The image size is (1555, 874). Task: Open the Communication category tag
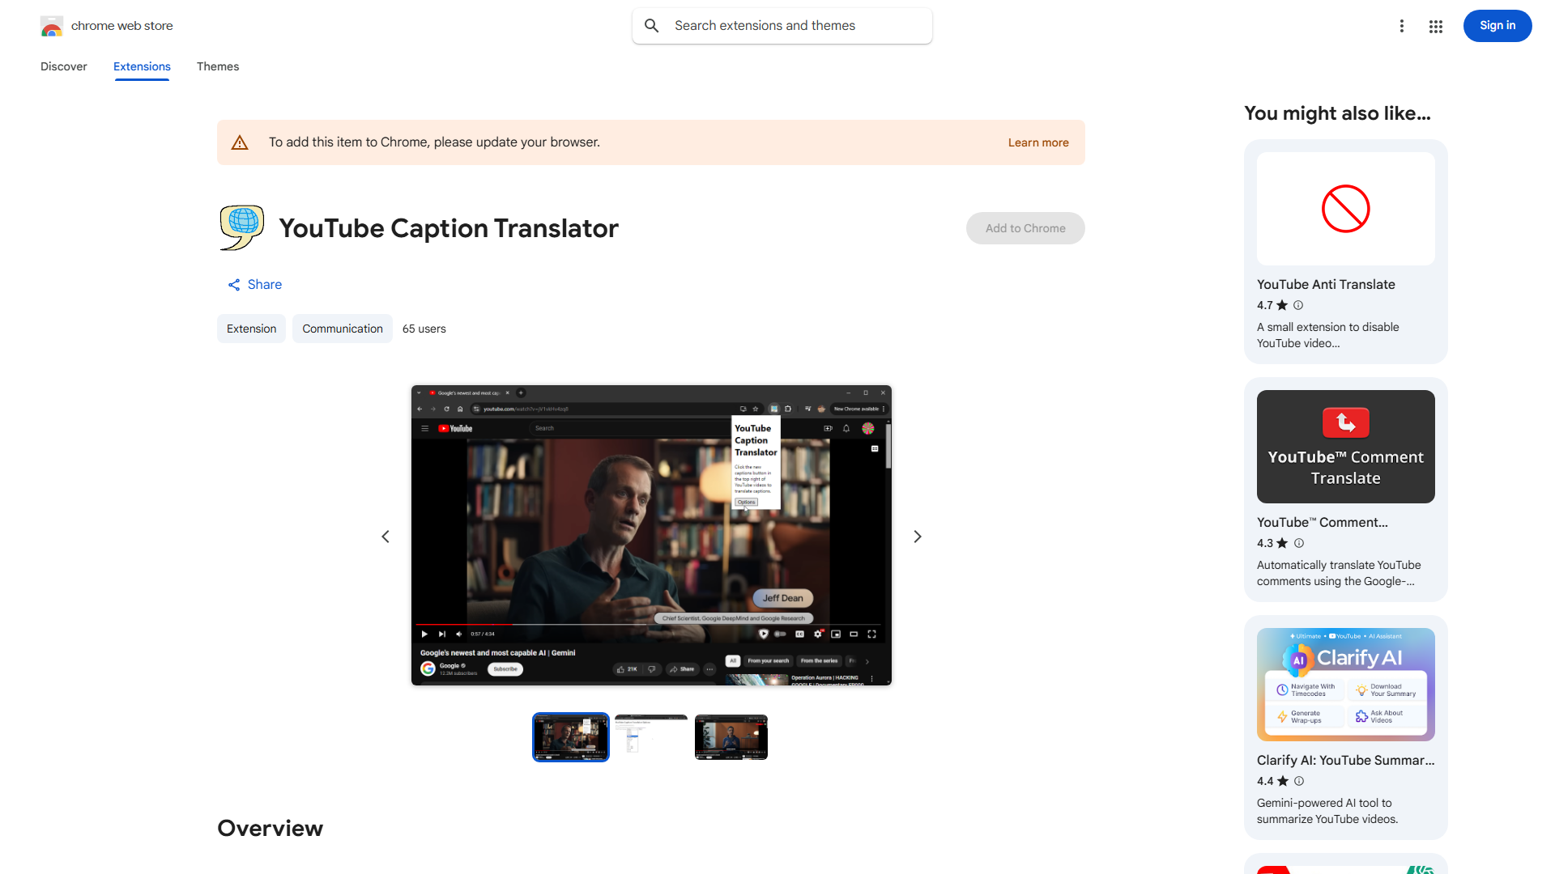342,329
